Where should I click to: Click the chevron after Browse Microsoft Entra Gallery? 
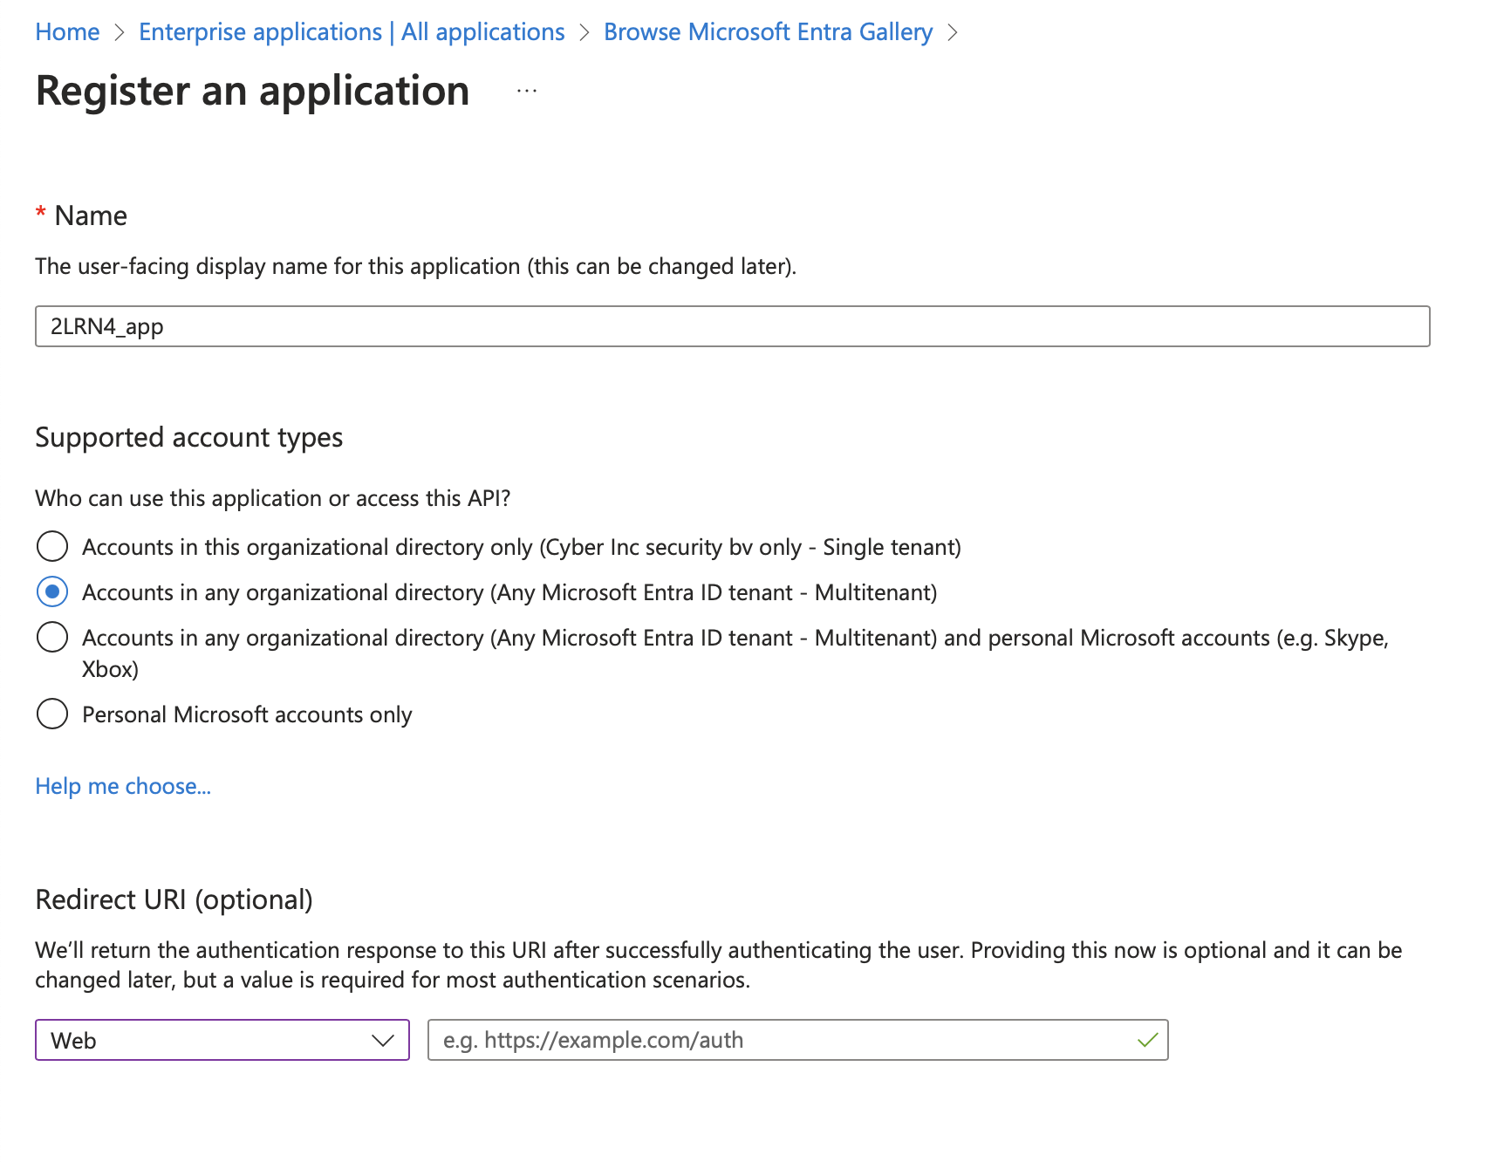pyautogui.click(x=952, y=32)
